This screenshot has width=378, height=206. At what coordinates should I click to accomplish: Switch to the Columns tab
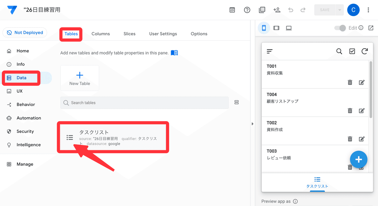(x=100, y=34)
